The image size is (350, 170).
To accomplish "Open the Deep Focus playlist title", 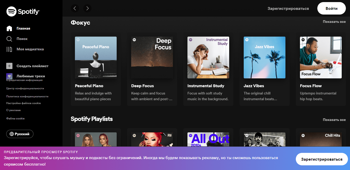I will pyautogui.click(x=142, y=86).
